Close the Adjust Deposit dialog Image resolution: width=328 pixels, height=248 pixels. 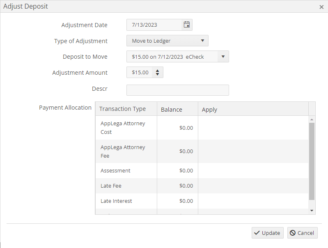(321, 7)
